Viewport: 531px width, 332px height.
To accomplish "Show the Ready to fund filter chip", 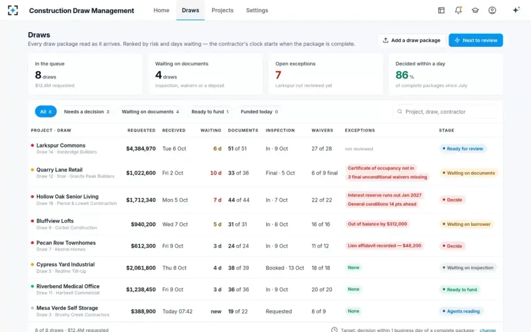I will (210, 112).
